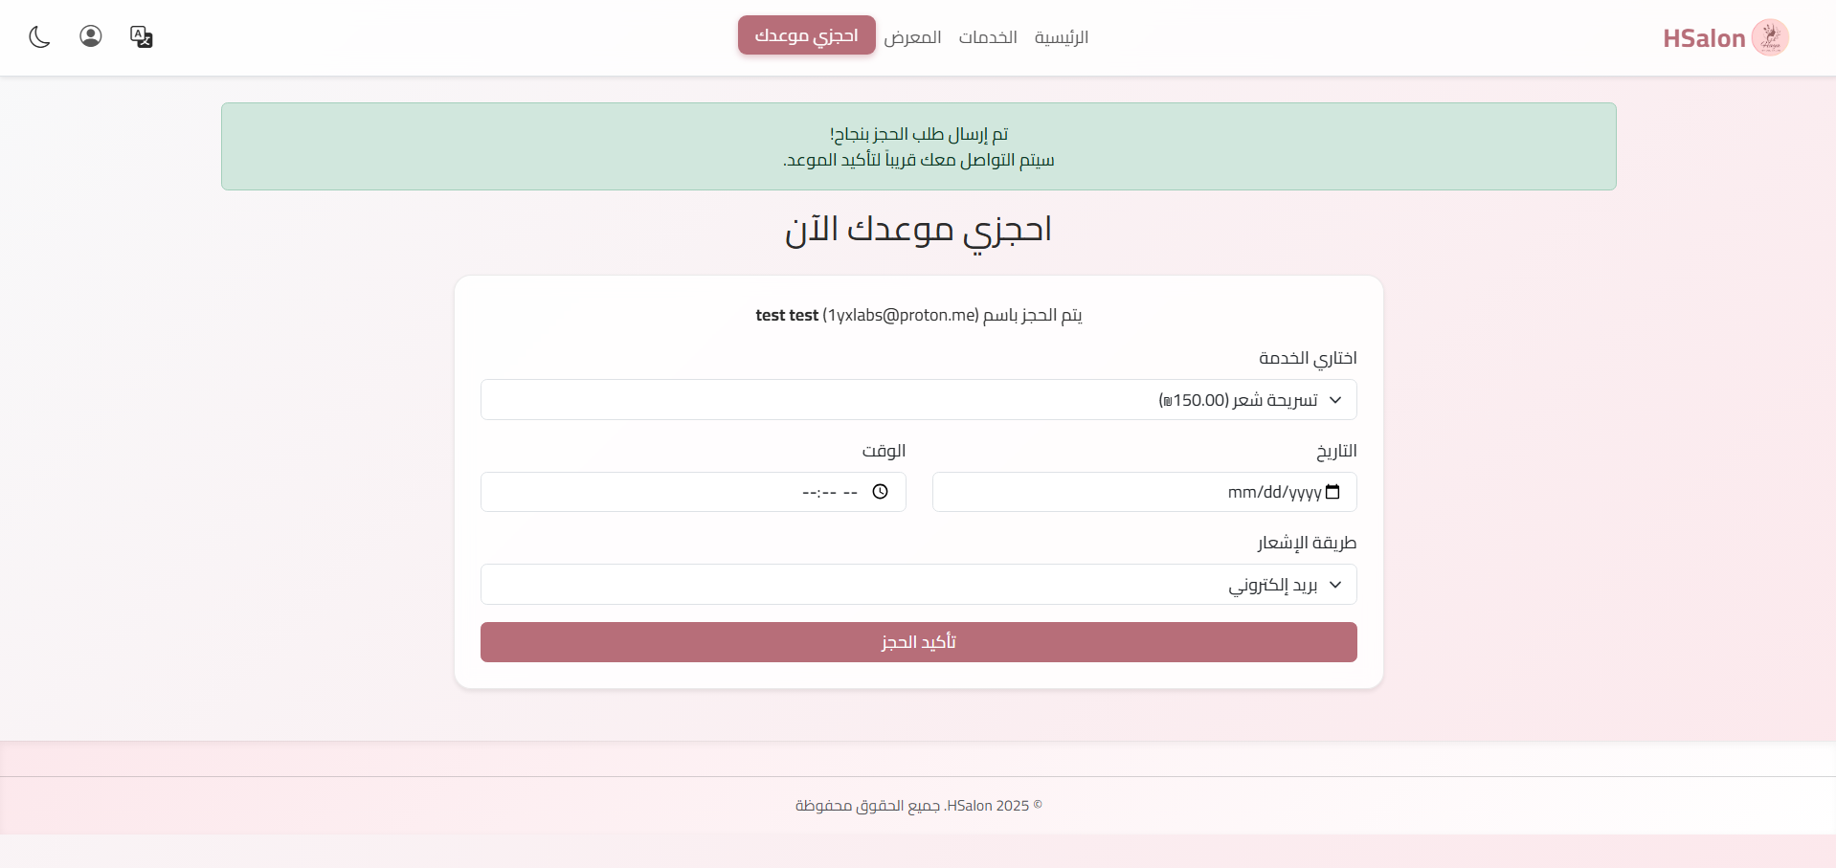
Task: Select the الرئيسية navigation item
Action: coord(1061,37)
